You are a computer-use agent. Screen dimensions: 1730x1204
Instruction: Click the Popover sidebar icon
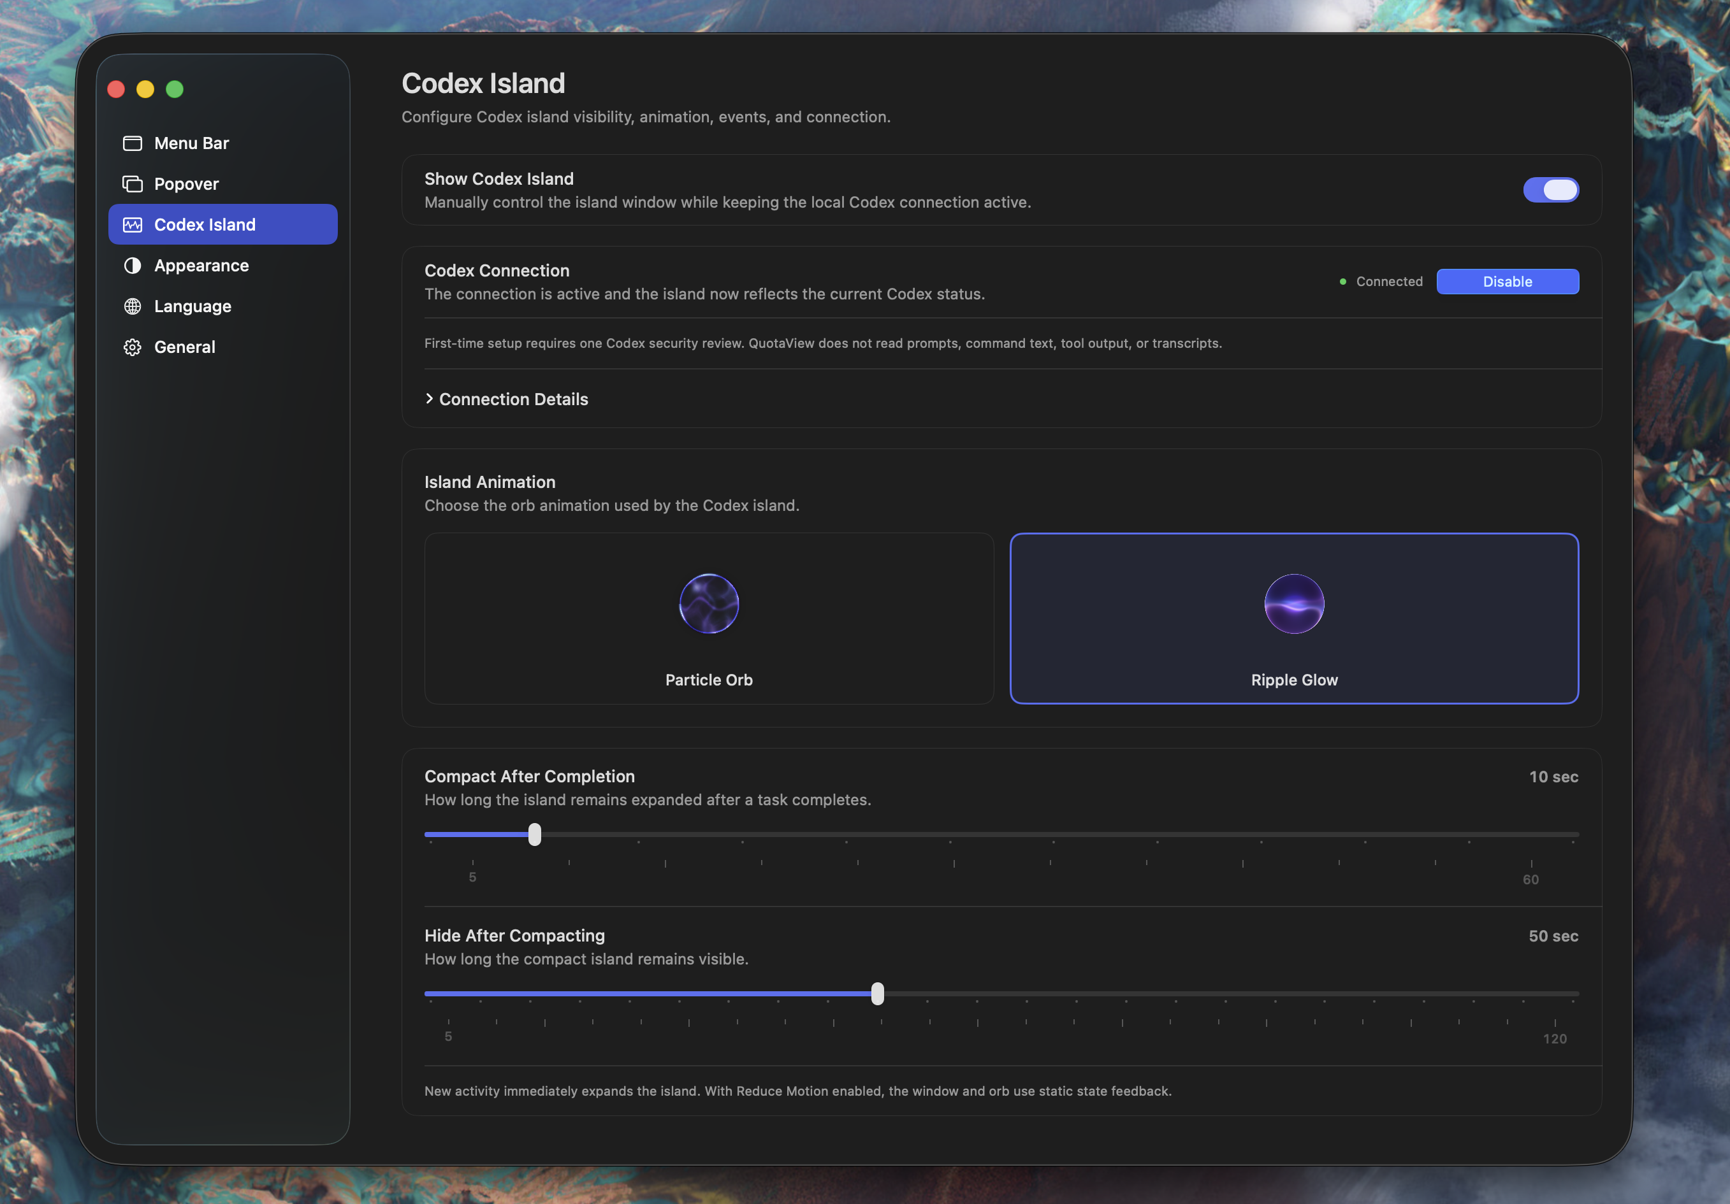pos(133,183)
